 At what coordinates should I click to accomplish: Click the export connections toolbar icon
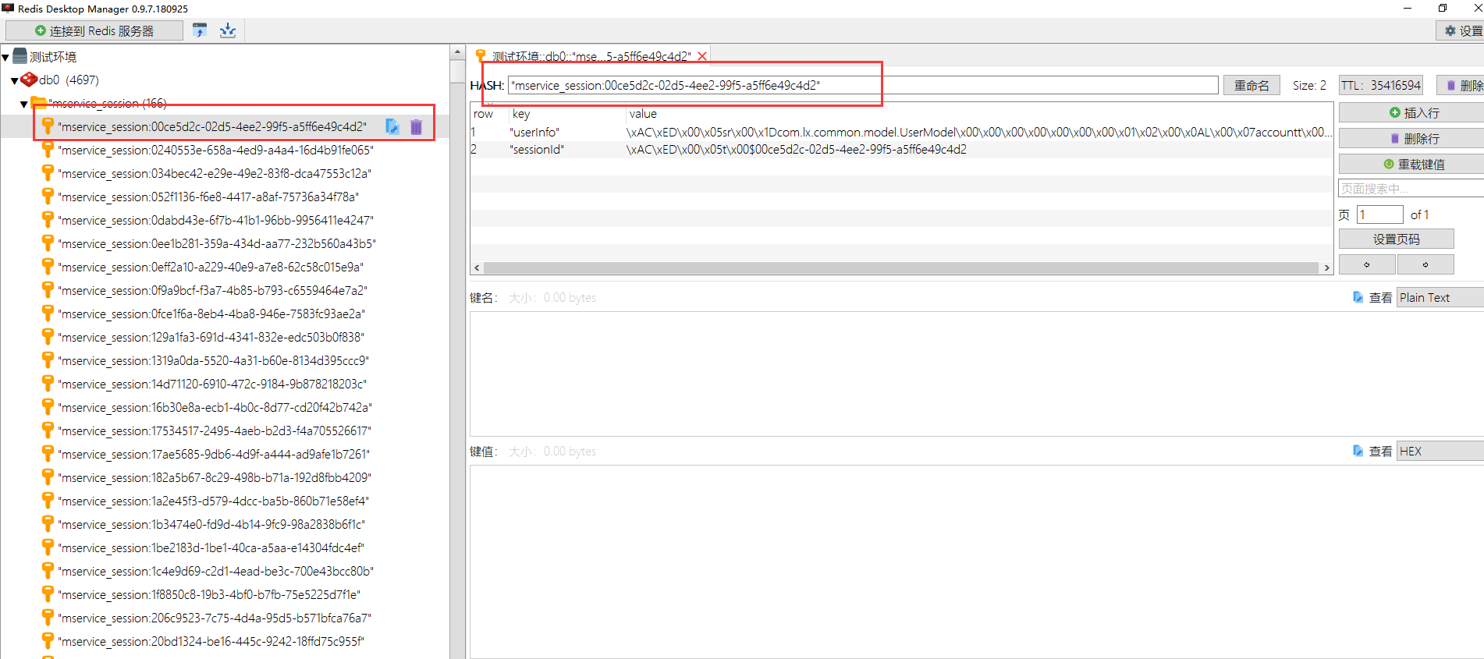click(200, 30)
